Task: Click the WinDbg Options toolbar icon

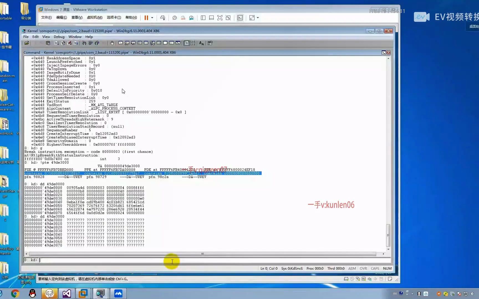Action: 210,43
